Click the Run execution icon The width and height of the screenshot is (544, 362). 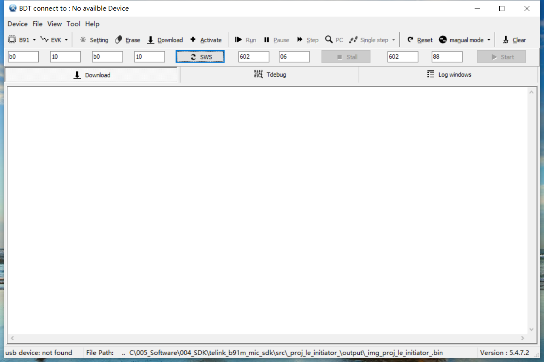click(x=238, y=40)
